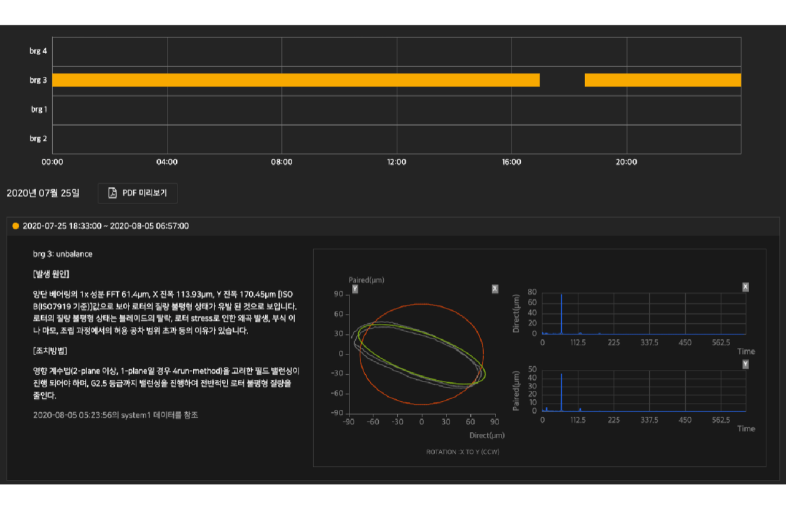Image resolution: width=786 pixels, height=510 pixels.
Task: Select X axis badge on orbit plot
Action: coord(495,289)
